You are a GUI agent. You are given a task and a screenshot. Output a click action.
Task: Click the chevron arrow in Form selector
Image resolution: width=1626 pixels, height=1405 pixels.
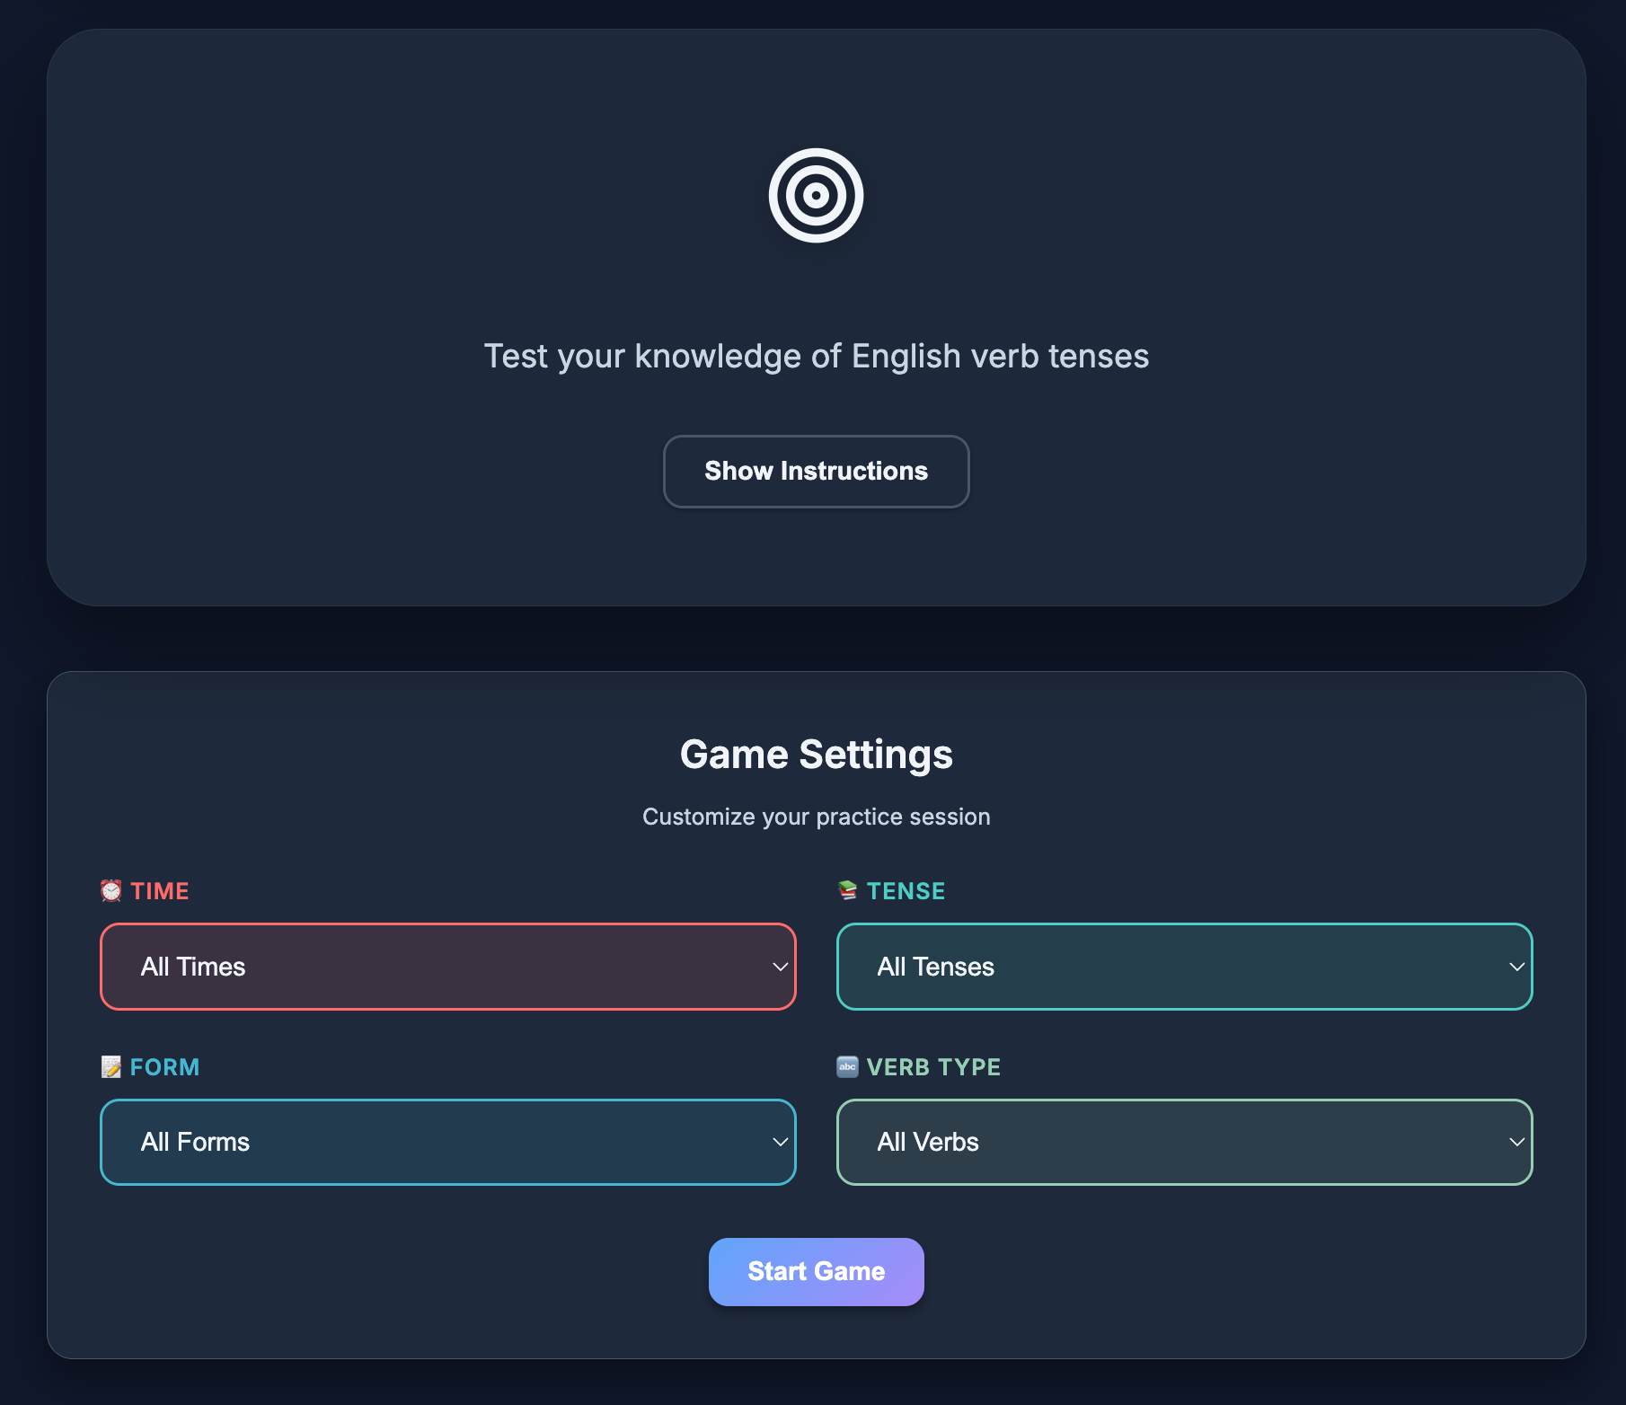coord(780,1143)
